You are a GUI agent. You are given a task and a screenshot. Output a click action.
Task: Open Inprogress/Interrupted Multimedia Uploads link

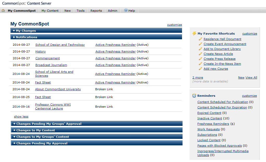tap(223, 153)
